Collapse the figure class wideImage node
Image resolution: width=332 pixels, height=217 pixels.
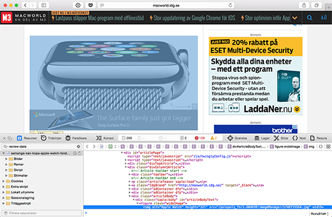[138, 203]
